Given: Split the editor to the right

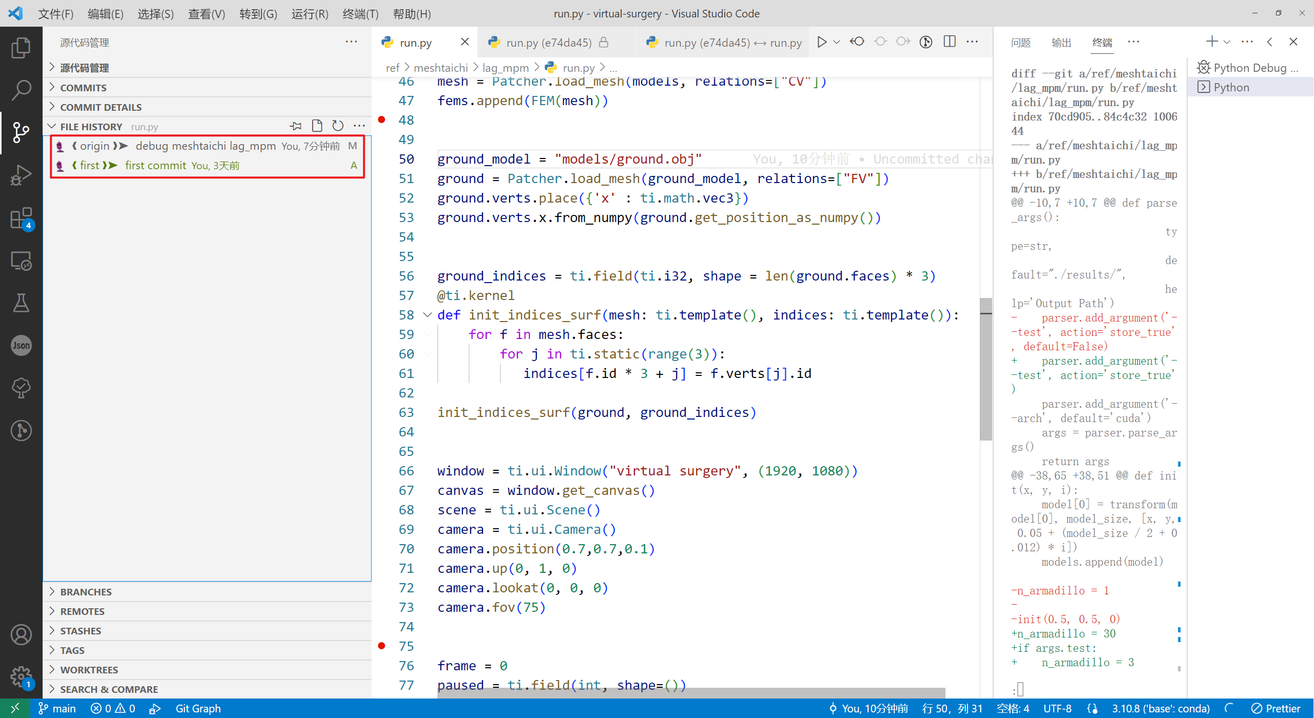Looking at the screenshot, I should (x=950, y=42).
